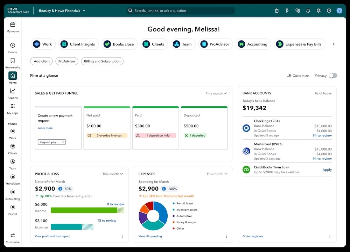Click the profile avatar with letter J

click(x=339, y=10)
